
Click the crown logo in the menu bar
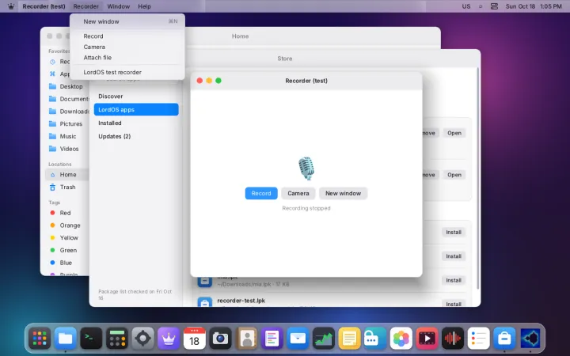click(x=11, y=6)
